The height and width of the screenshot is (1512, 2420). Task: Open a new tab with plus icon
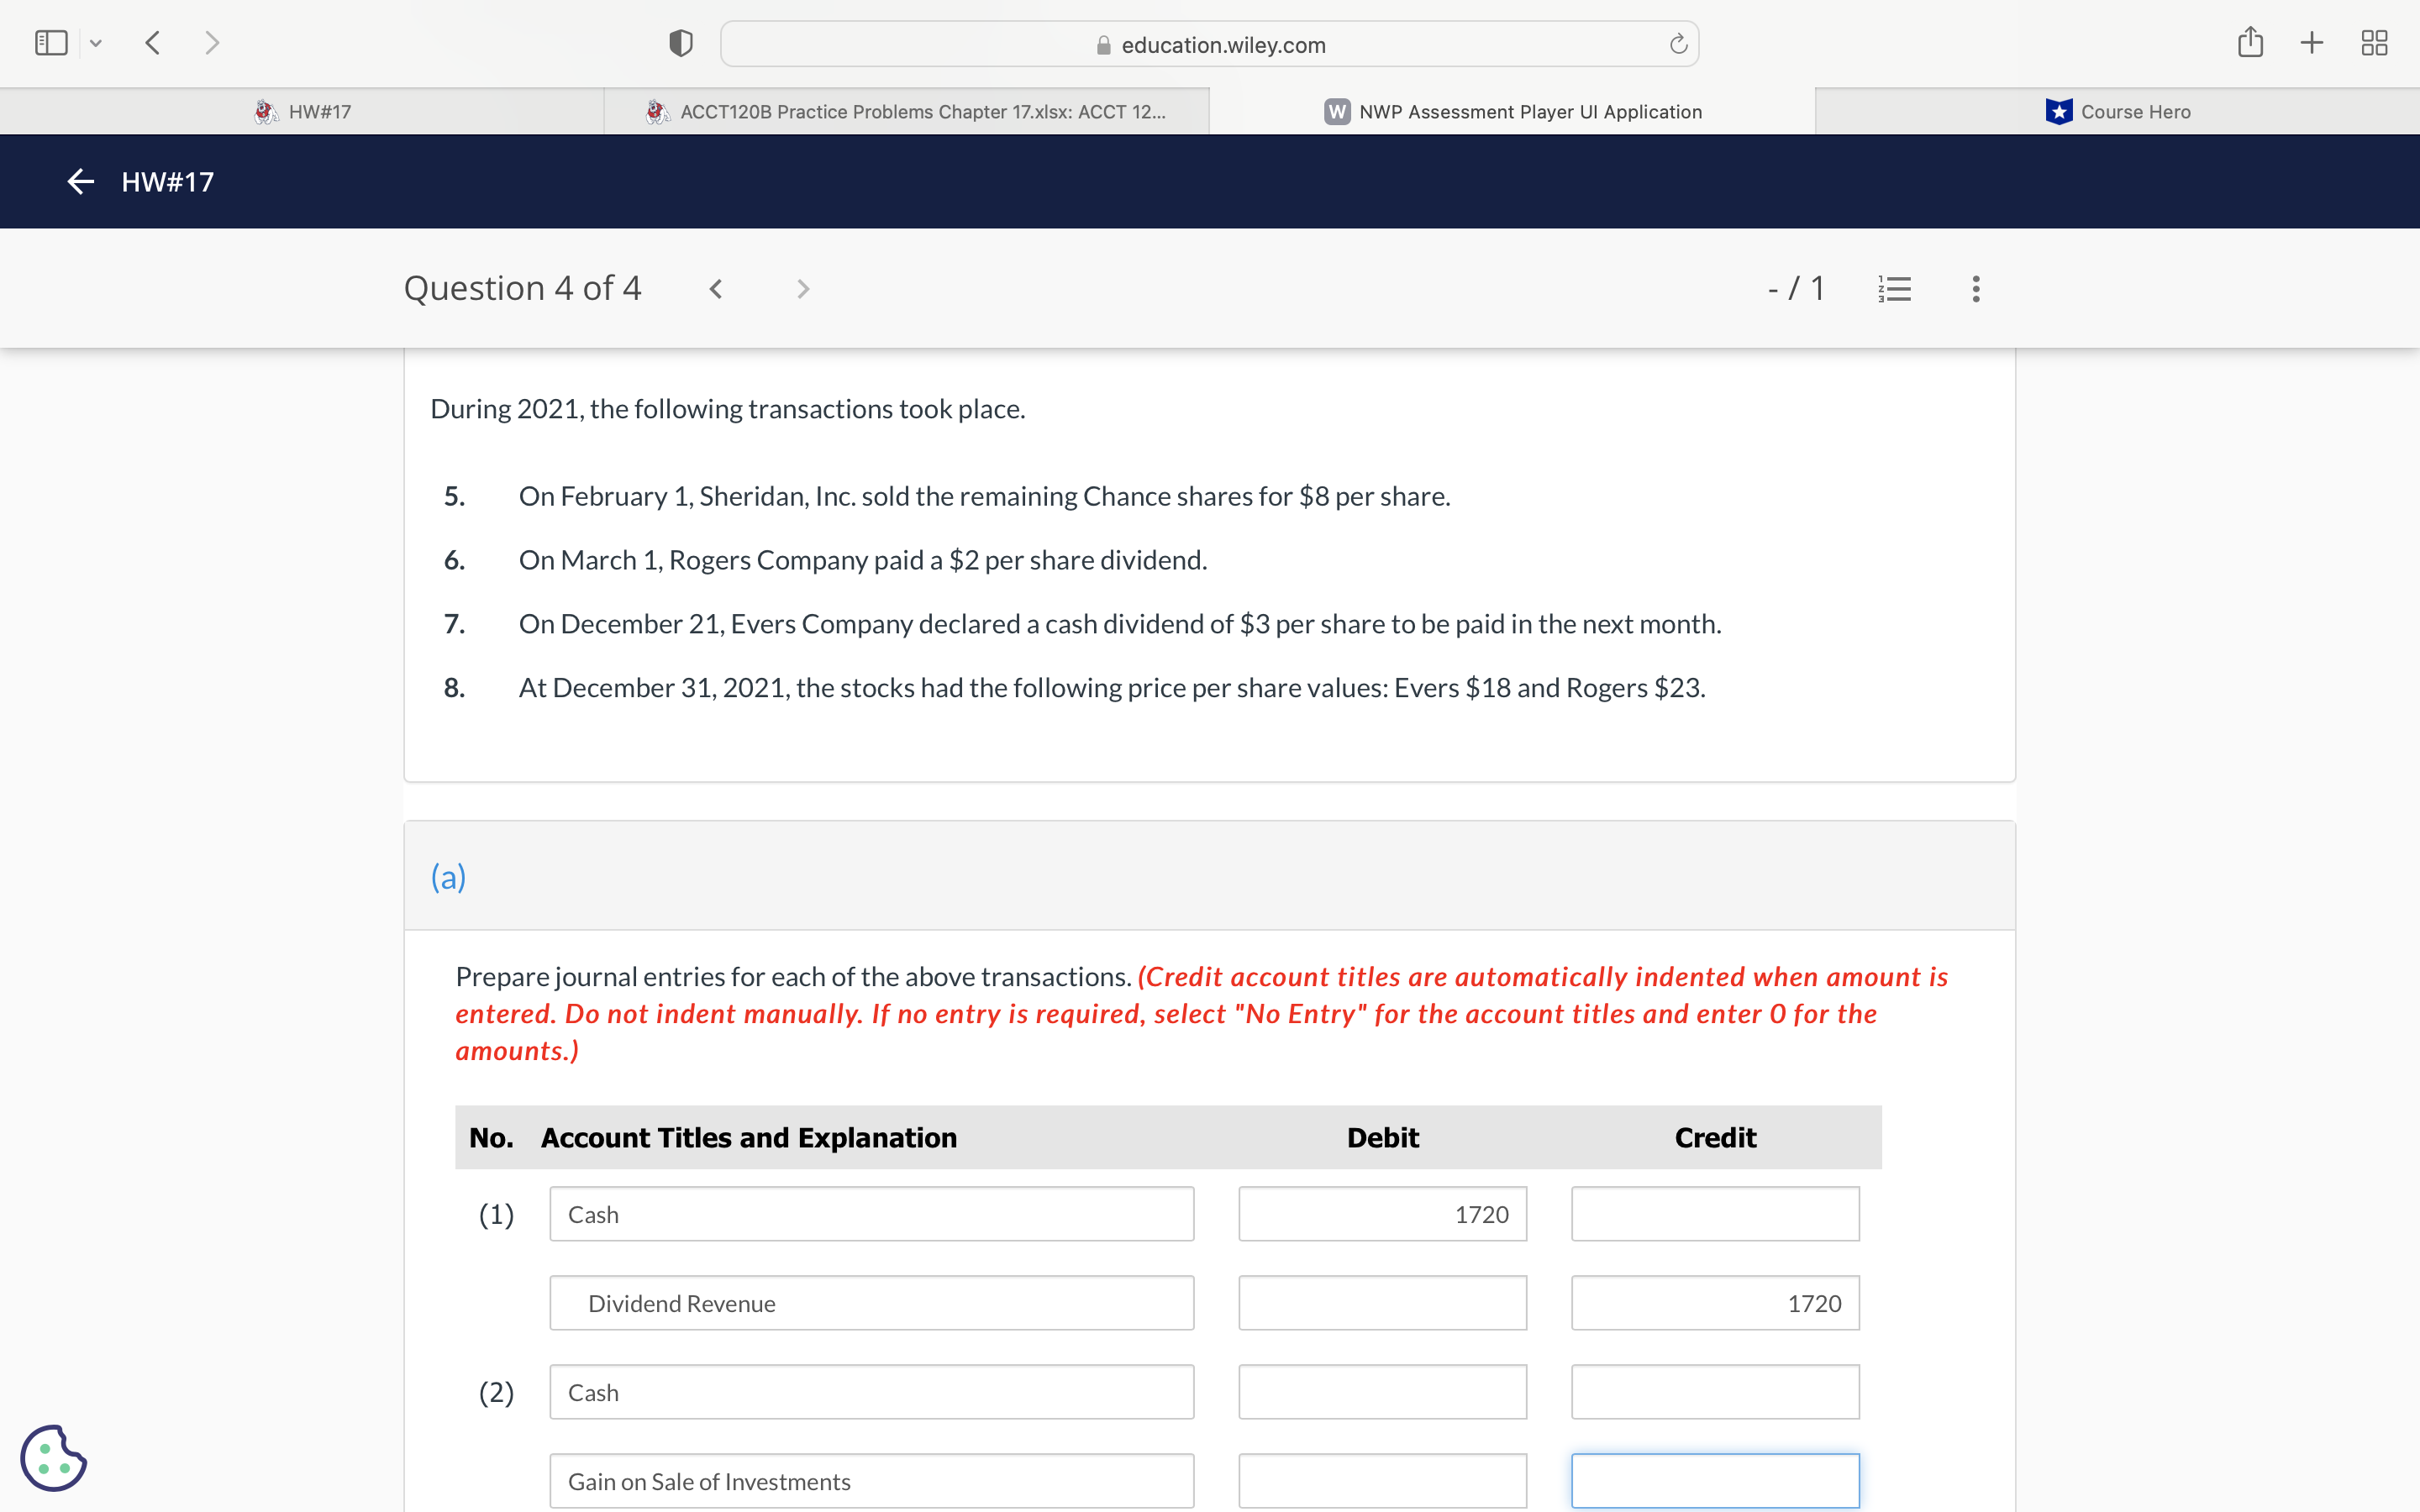2311,42
